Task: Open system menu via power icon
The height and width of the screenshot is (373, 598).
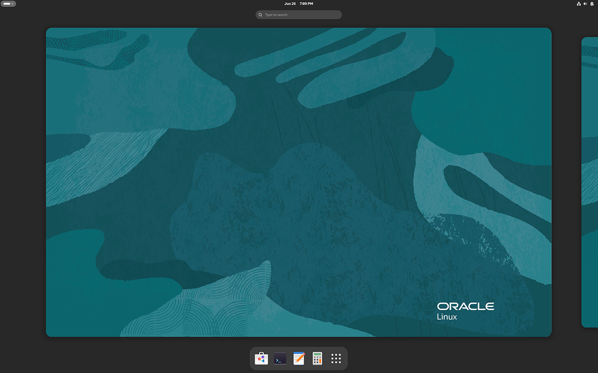Action: click(x=592, y=3)
